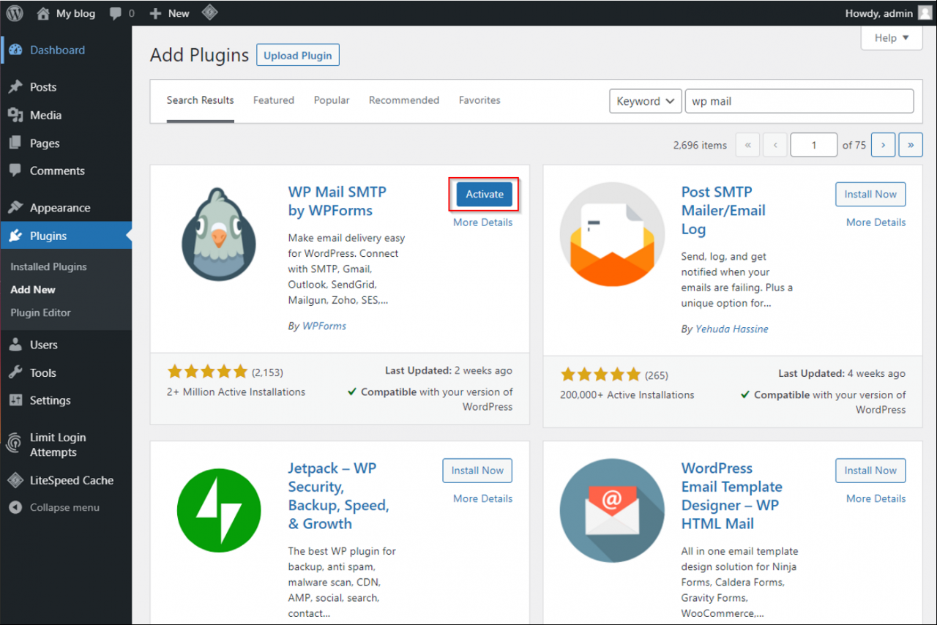937x625 pixels.
Task: Switch to the Featured tab
Action: 274,100
